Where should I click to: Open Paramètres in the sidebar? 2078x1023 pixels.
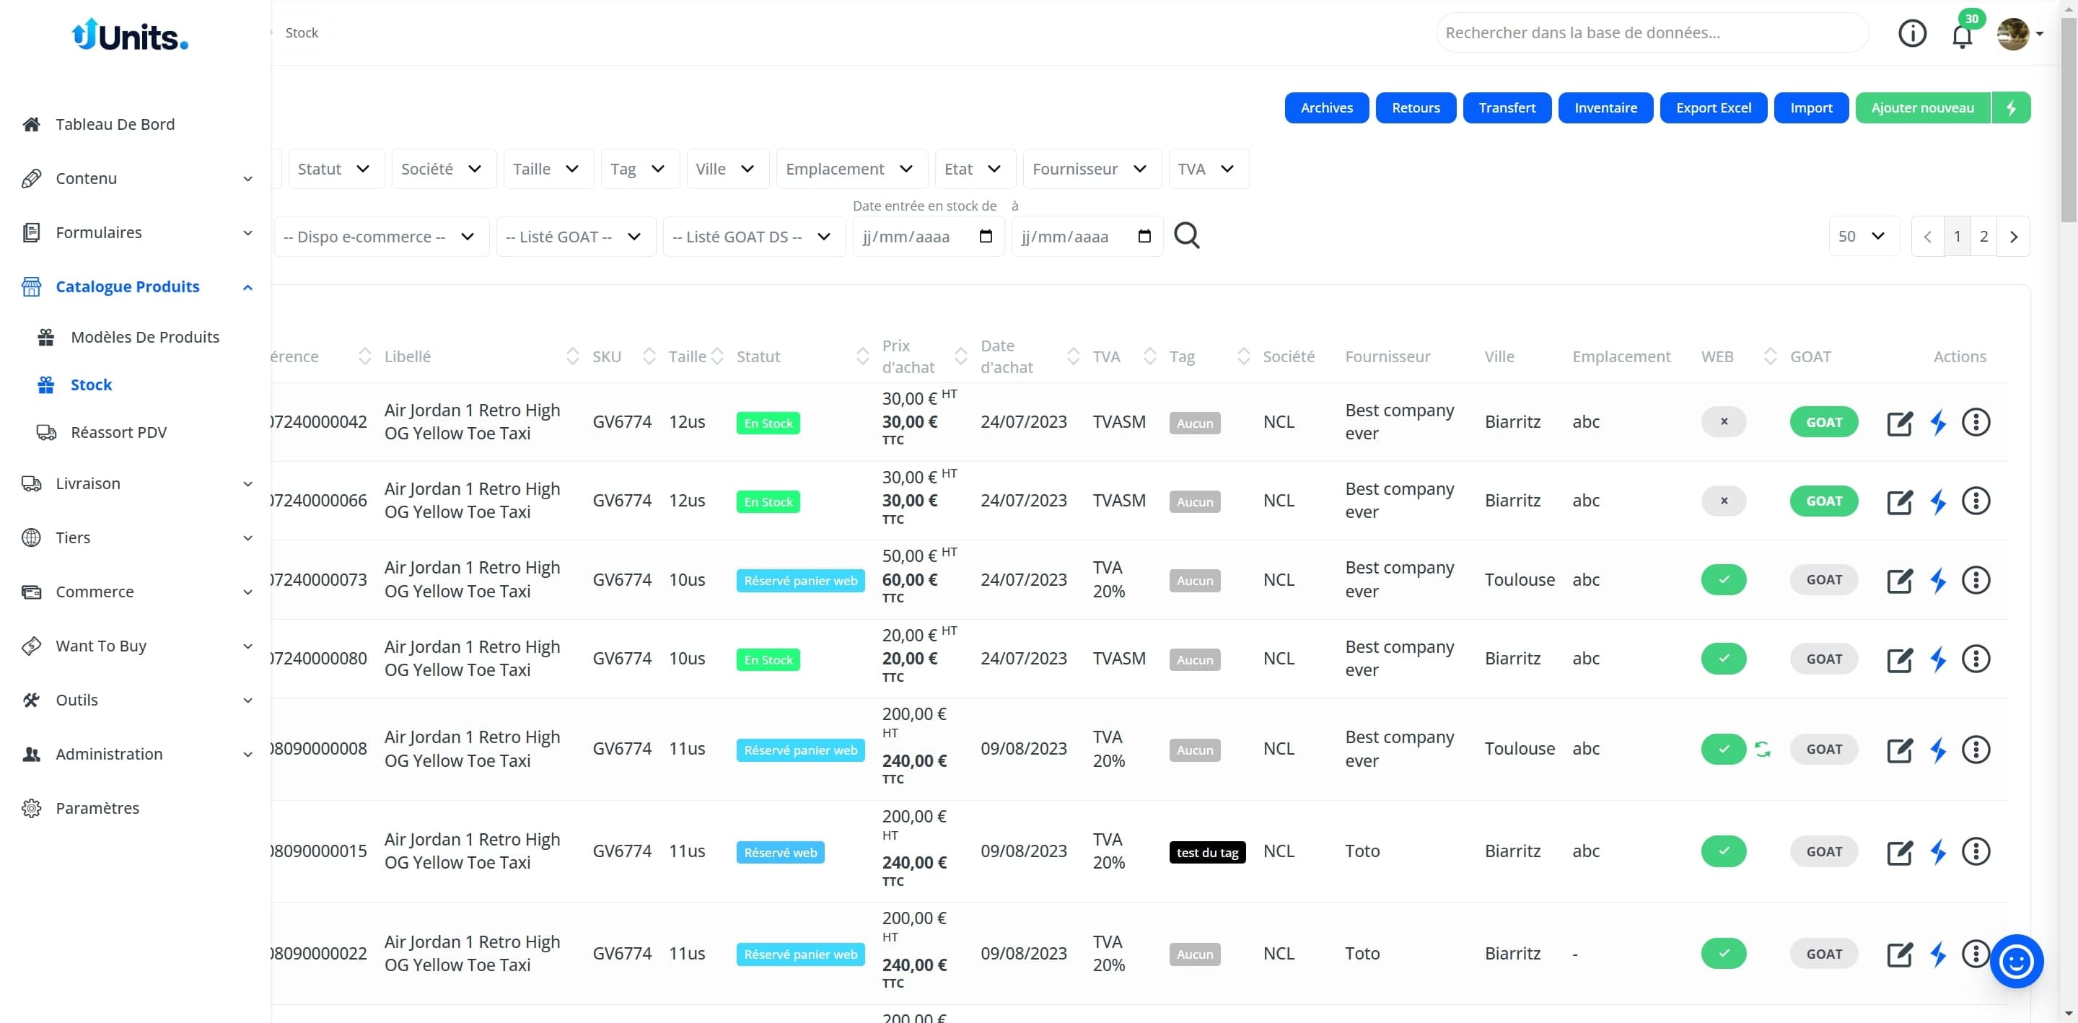97,807
